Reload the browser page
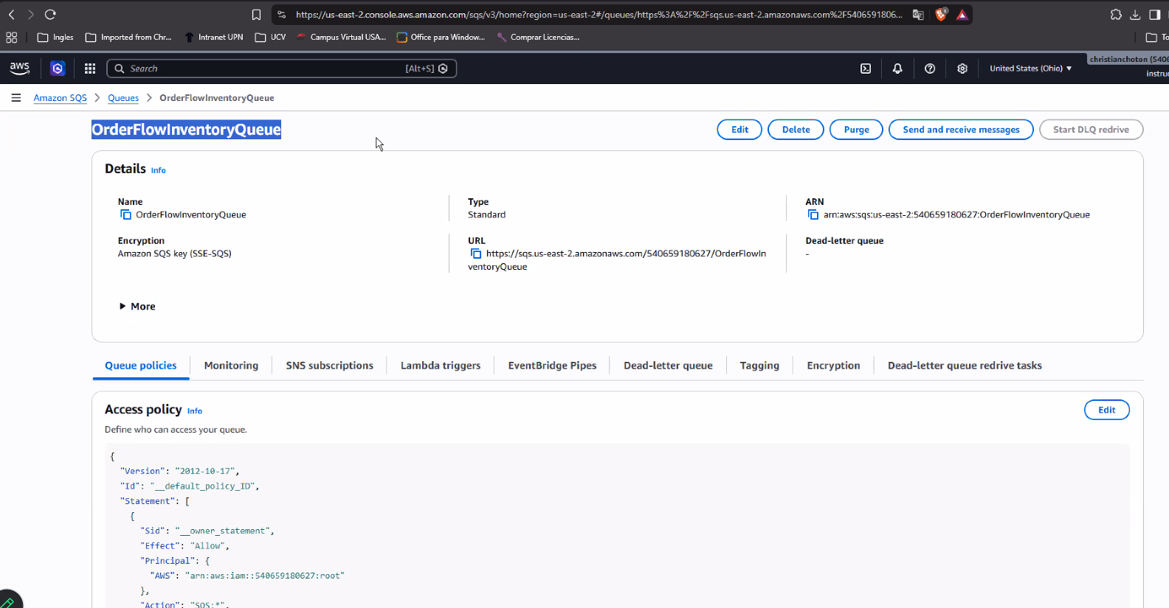This screenshot has height=608, width=1169. pyautogui.click(x=50, y=15)
